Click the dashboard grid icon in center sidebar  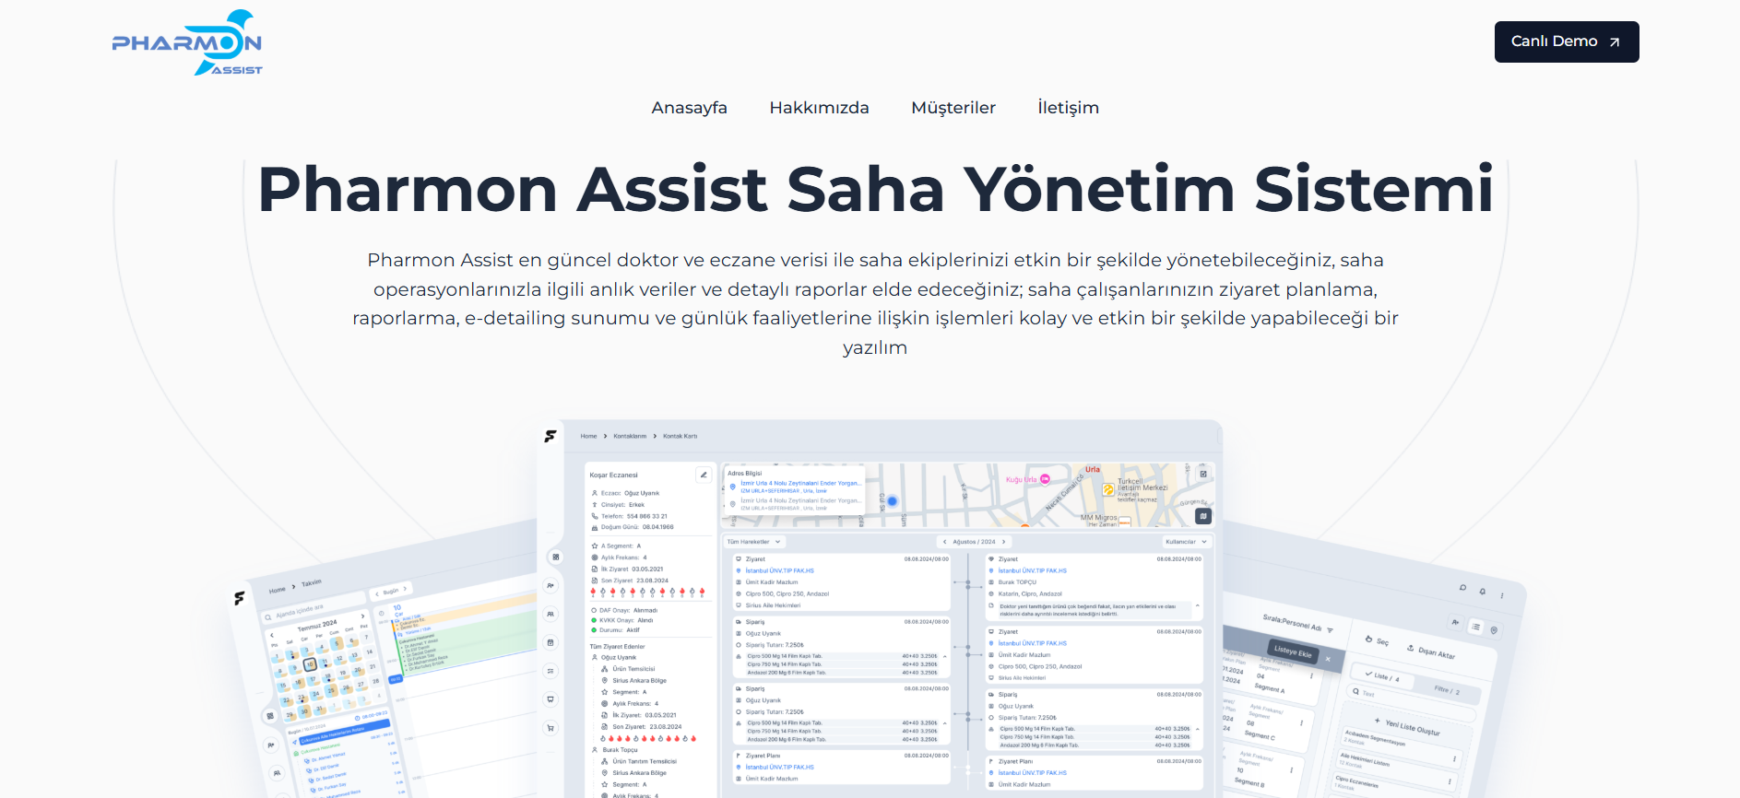pos(555,557)
